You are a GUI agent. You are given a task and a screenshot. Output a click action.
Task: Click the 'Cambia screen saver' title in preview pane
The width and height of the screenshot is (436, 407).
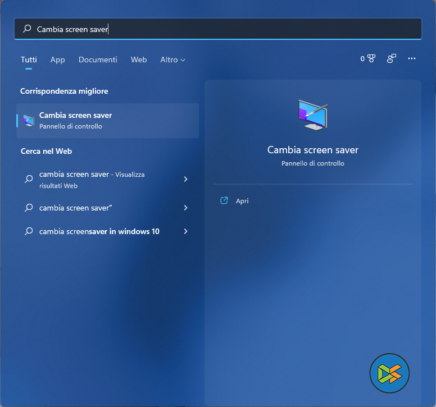[313, 150]
